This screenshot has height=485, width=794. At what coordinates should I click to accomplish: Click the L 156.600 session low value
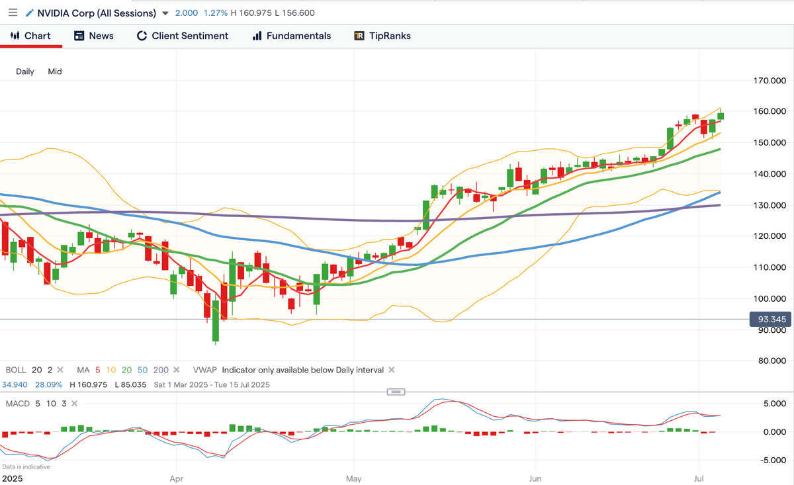pos(294,13)
